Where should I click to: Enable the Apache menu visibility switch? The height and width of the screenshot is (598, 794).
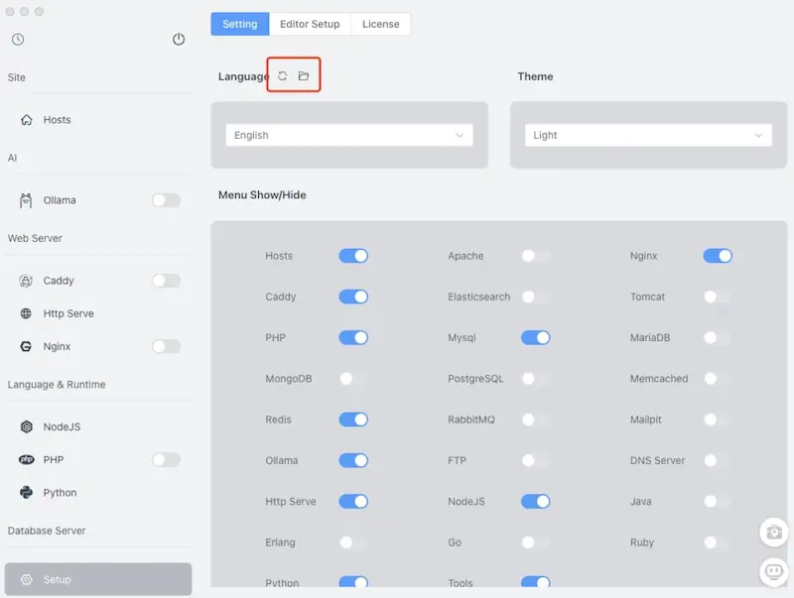[x=535, y=256]
